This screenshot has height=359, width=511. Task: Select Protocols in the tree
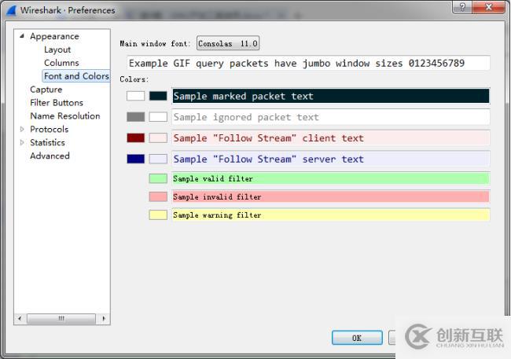click(50, 129)
